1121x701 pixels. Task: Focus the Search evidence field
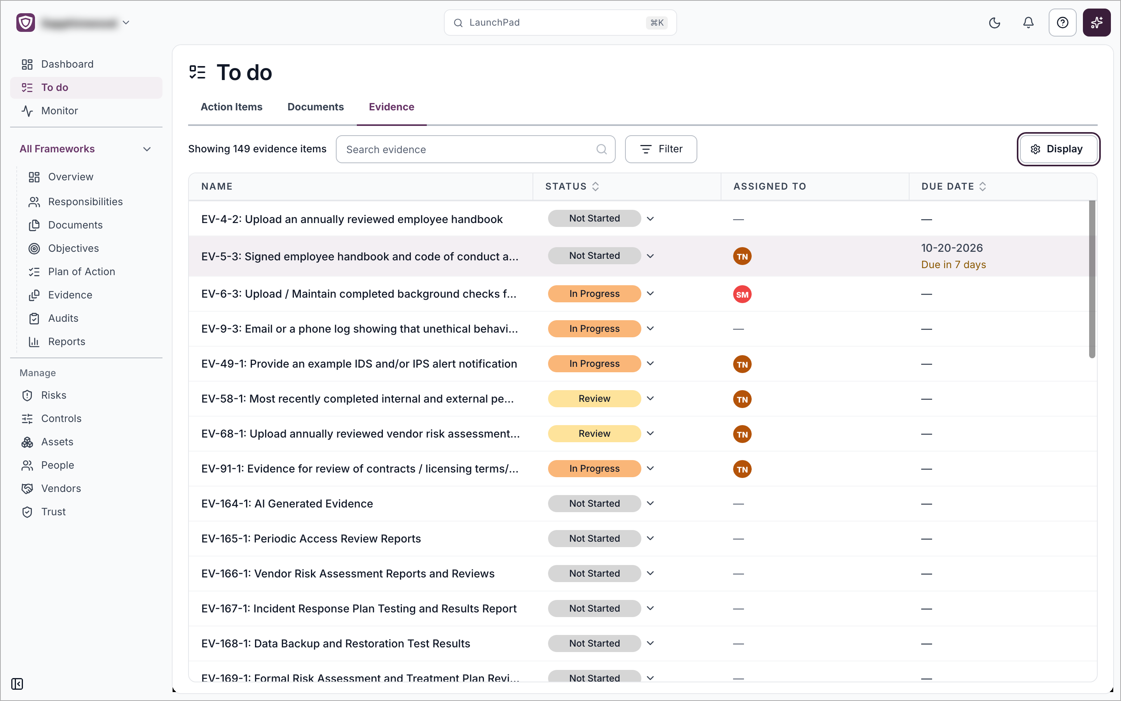pos(475,149)
